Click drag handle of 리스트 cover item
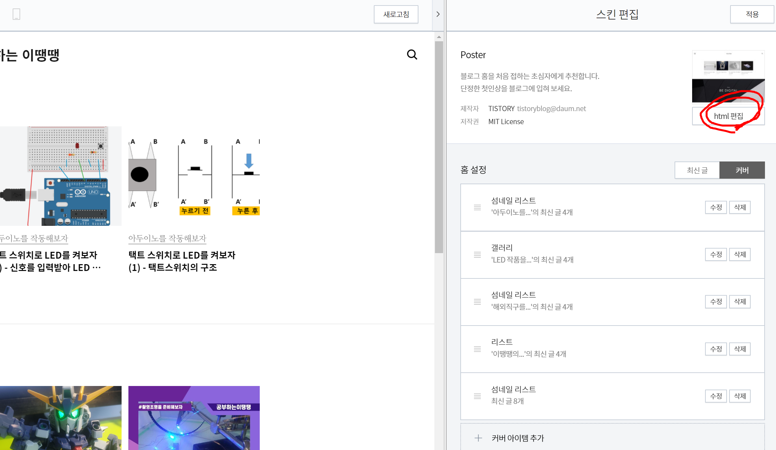Viewport: 776px width, 450px height. [477, 349]
